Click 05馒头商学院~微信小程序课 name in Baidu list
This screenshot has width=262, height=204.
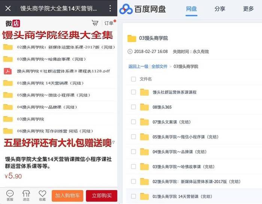pyautogui.click(x=186, y=137)
